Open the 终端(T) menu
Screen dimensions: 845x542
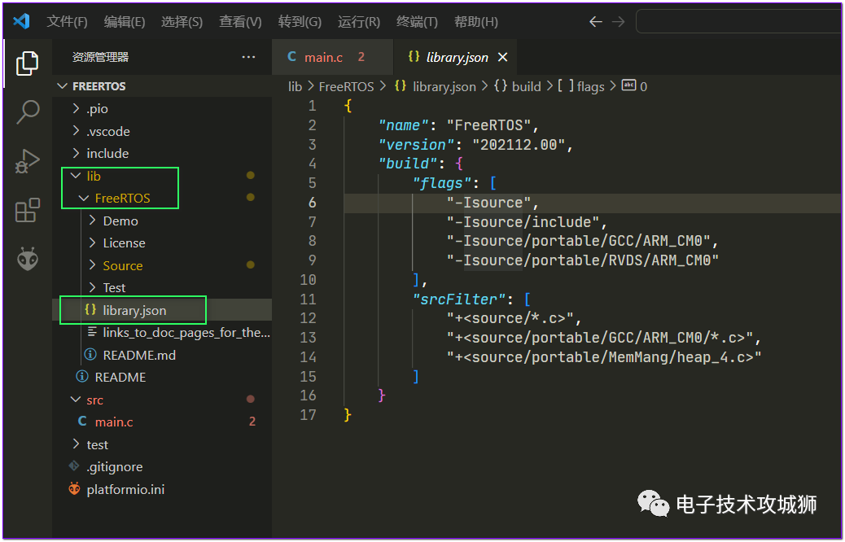tap(417, 22)
